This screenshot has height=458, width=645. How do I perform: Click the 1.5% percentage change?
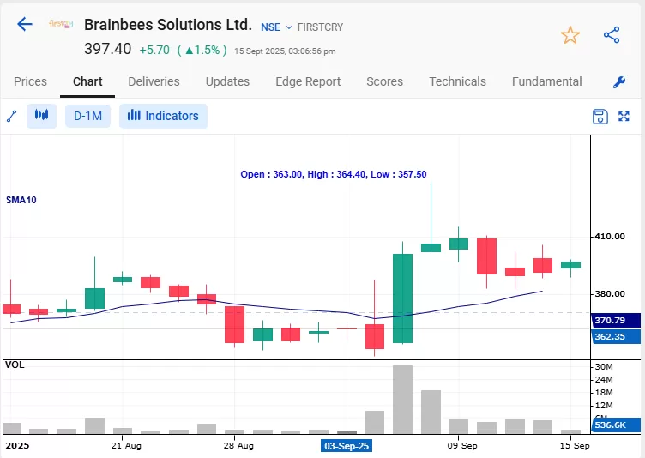[202, 50]
